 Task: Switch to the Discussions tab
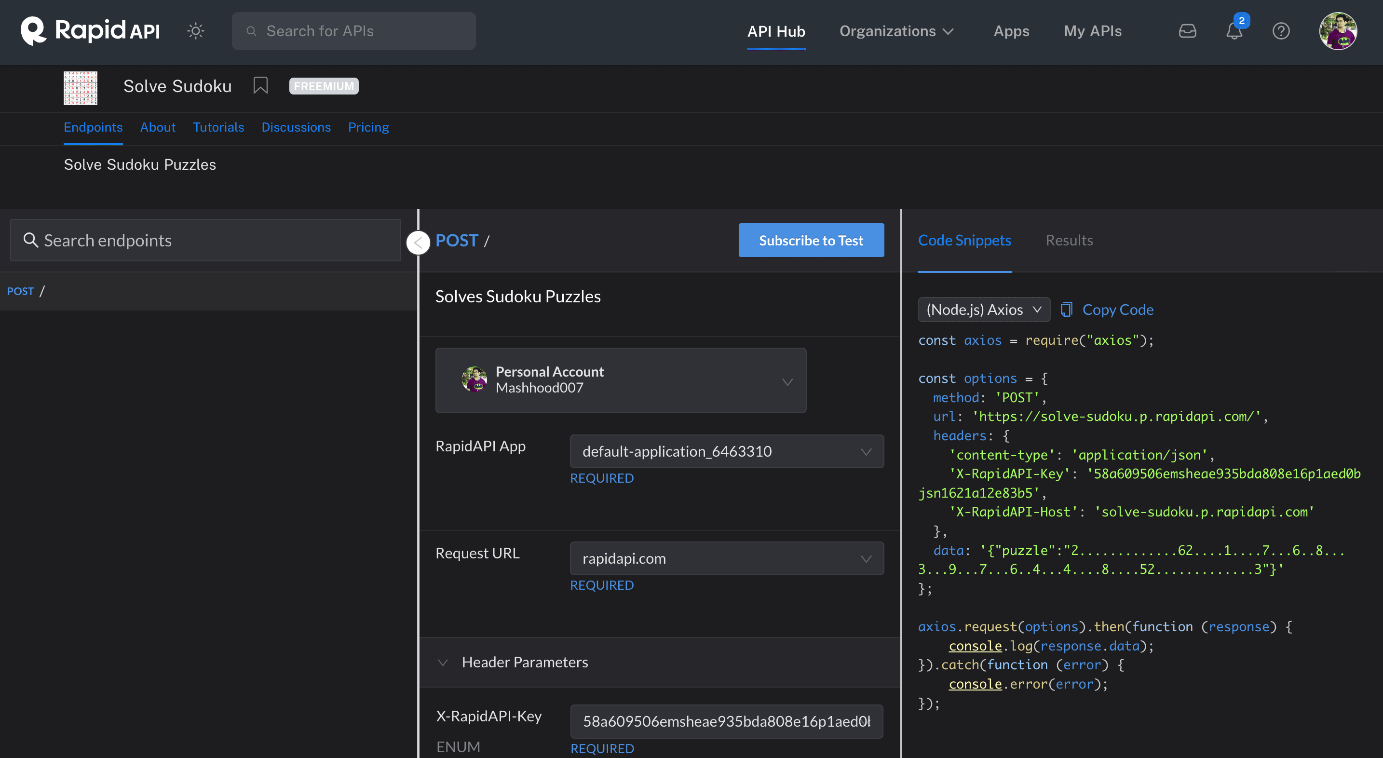[x=296, y=127]
